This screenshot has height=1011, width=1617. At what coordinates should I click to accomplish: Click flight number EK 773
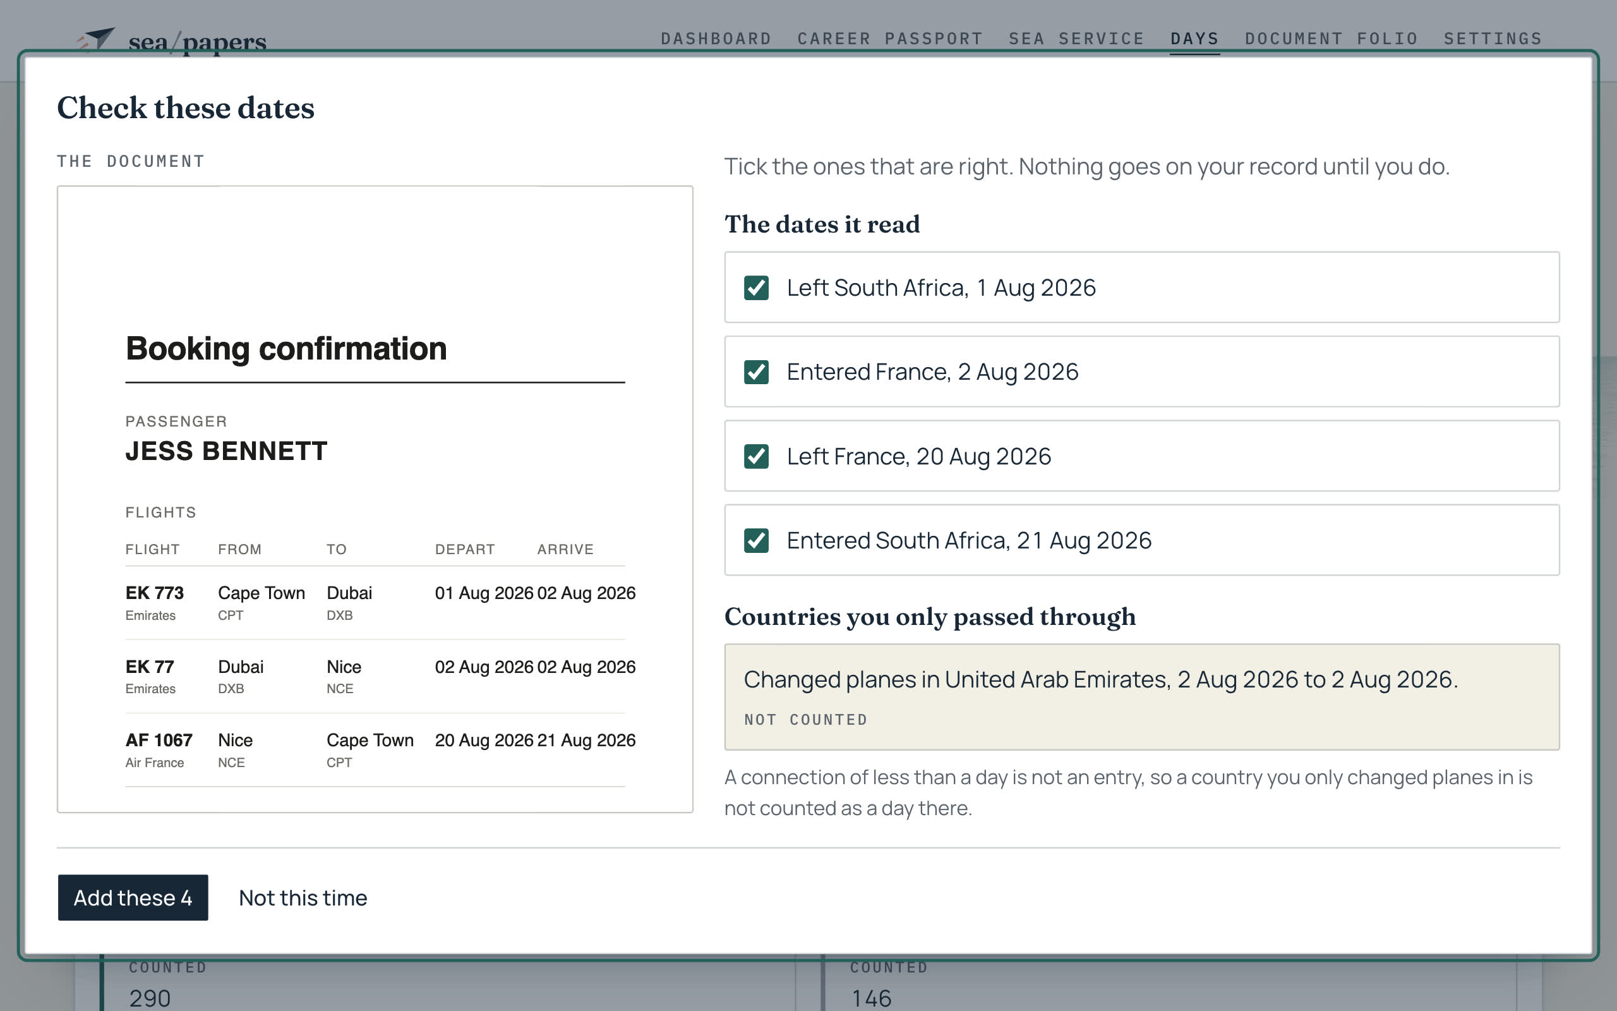154,593
